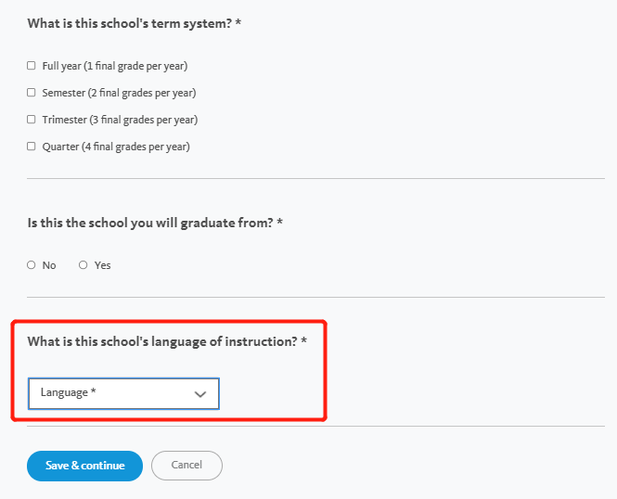Click the Save & continue button
This screenshot has width=617, height=499.
[84, 466]
